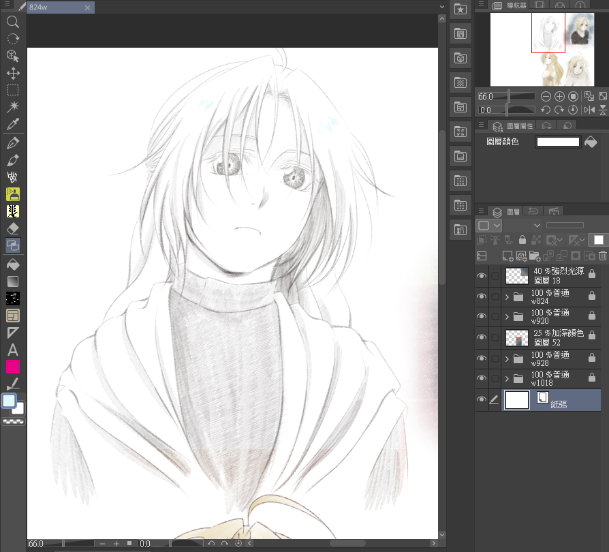The width and height of the screenshot is (609, 552).
Task: Flip canvas vertically in the Navigator
Action: (603, 110)
